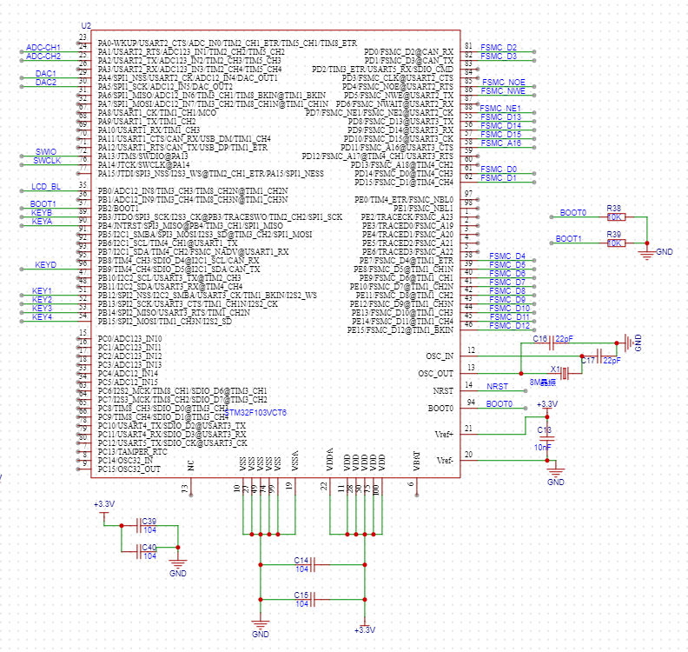
Task: Click the FSMC_NE1 net label
Action: point(500,109)
